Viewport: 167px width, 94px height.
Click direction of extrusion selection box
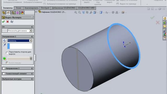click(20, 46)
